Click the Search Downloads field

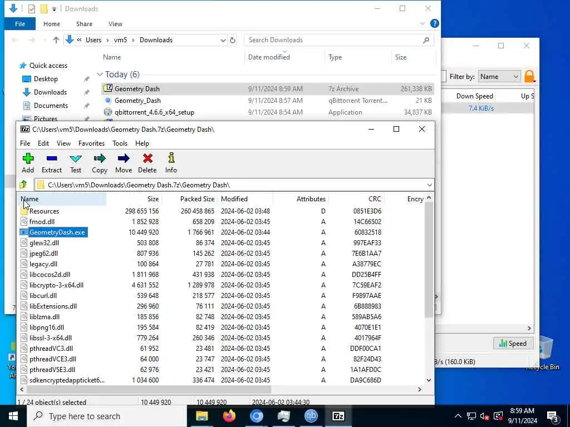339,40
